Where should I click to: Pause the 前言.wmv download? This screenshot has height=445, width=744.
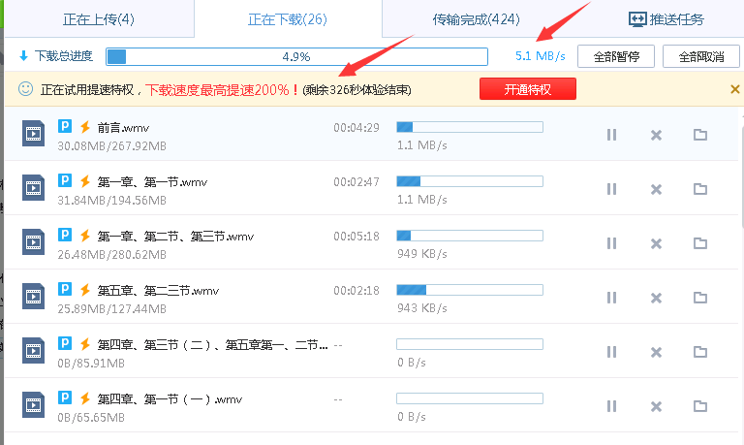pos(611,135)
